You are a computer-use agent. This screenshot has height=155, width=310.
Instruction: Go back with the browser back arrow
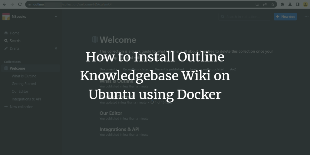click(5, 4)
